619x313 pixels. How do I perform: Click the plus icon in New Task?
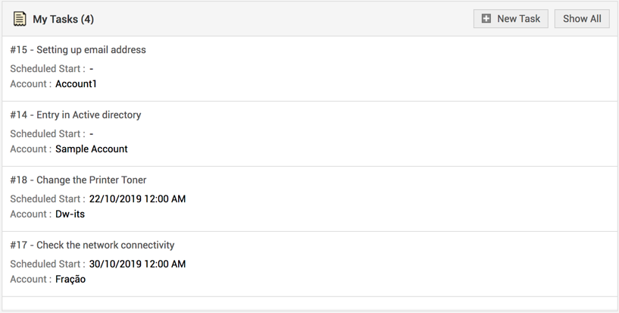[486, 19]
